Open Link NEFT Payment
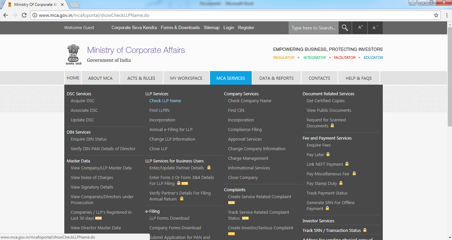 tap(324, 164)
